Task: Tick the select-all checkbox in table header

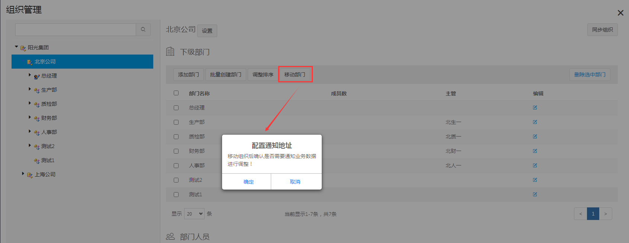Action: pos(176,93)
